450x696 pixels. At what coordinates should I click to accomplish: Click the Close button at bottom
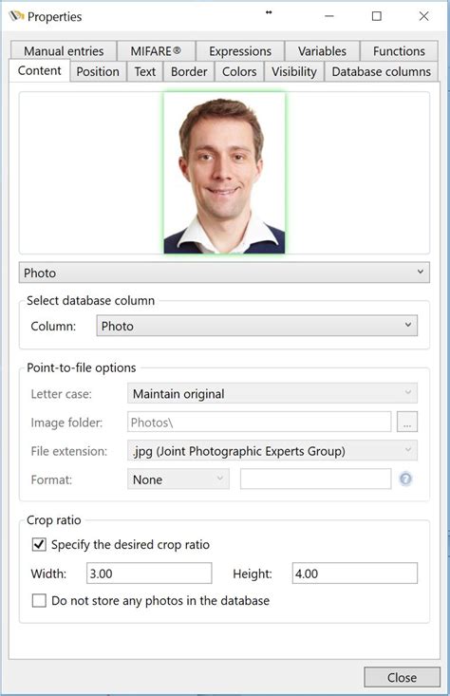402,677
